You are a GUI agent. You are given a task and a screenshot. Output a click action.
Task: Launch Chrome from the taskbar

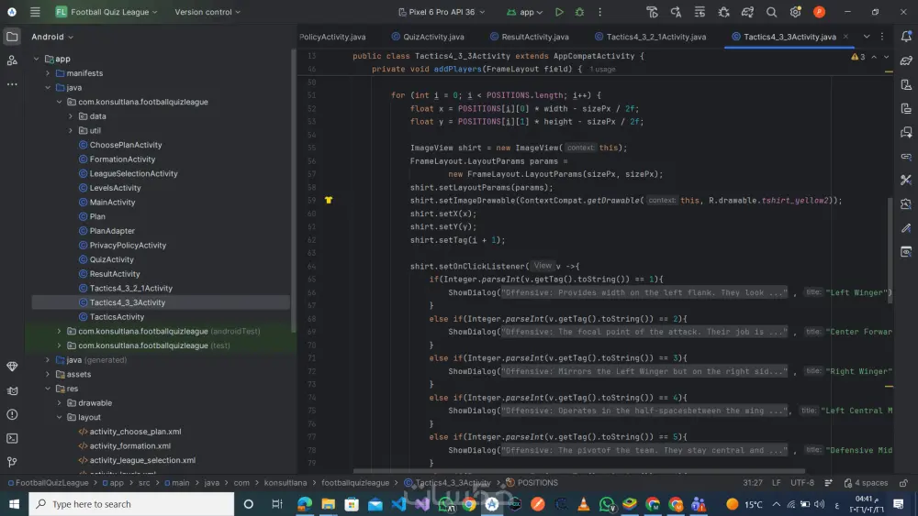click(469, 504)
